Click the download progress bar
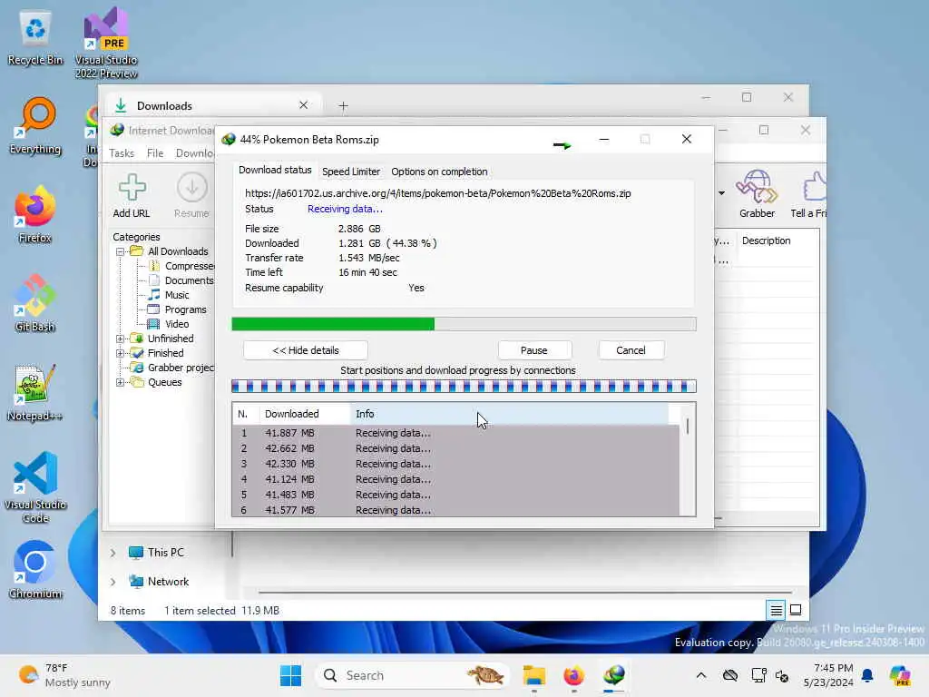This screenshot has height=697, width=929. pyautogui.click(x=464, y=324)
